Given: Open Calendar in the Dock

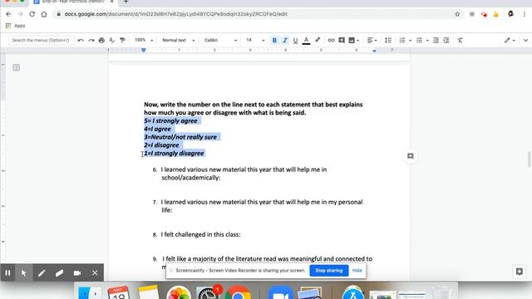Looking at the screenshot, I should [118, 293].
